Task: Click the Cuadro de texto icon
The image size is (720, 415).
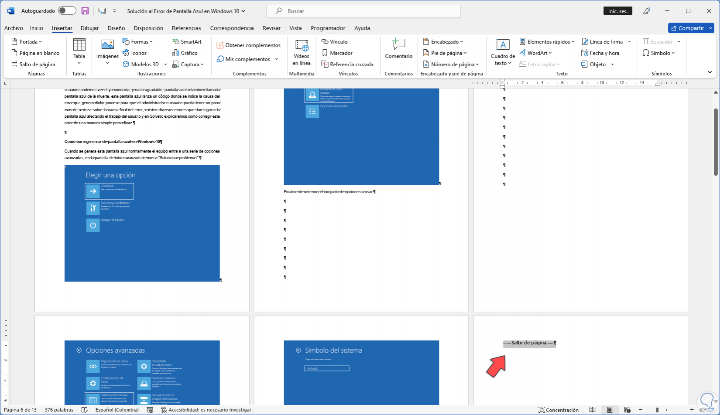Action: 503,44
